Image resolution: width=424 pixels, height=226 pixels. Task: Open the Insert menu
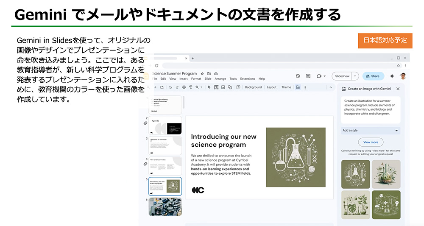point(183,79)
